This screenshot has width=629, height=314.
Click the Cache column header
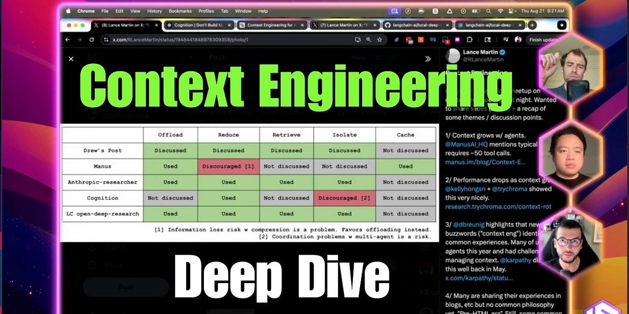[x=405, y=134]
